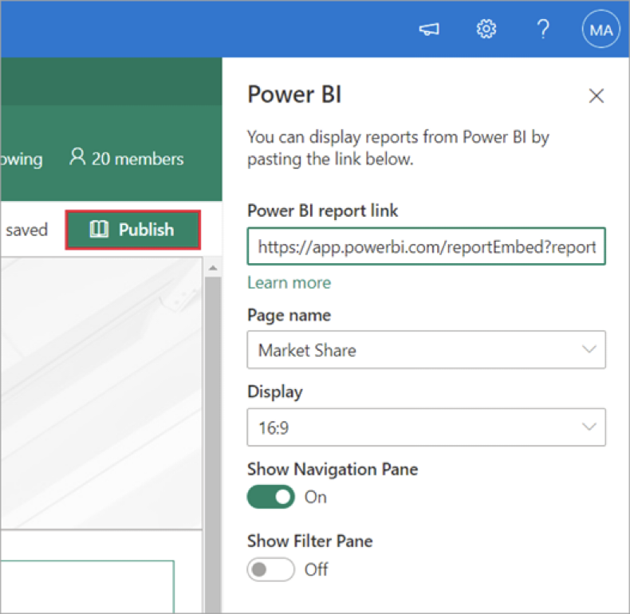Image resolution: width=630 pixels, height=614 pixels.
Task: Open the settings gear menu
Action: tap(486, 30)
